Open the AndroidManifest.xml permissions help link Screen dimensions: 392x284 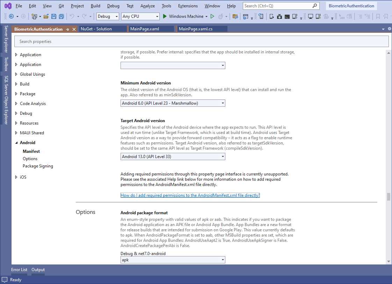[190, 195]
